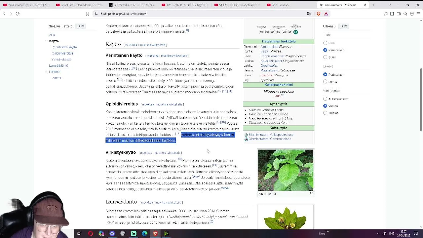The image size is (423, 238).
Task: Close the Siaminkratomi Wikipedia tab
Action: pos(365,5)
